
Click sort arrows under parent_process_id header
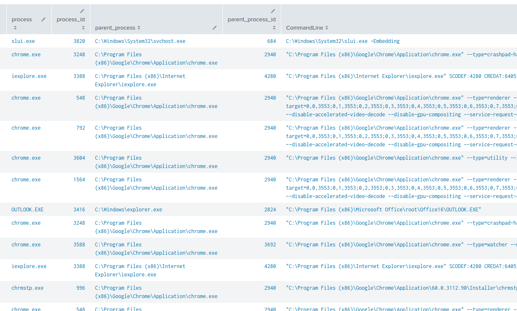[x=274, y=28]
